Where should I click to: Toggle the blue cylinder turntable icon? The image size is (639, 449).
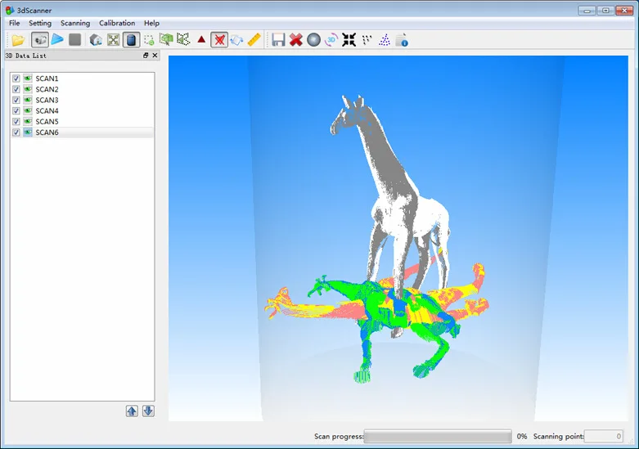coord(131,40)
